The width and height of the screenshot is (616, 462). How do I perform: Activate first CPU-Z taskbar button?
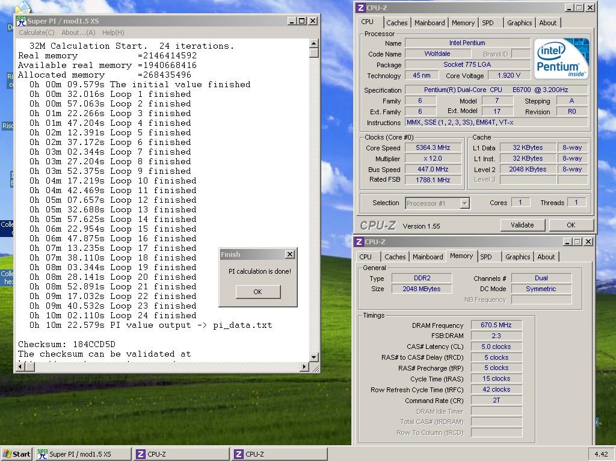click(182, 454)
